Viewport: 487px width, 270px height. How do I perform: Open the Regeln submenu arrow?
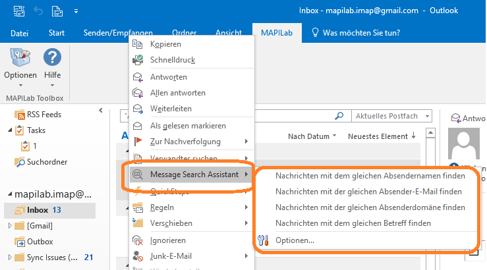(246, 207)
